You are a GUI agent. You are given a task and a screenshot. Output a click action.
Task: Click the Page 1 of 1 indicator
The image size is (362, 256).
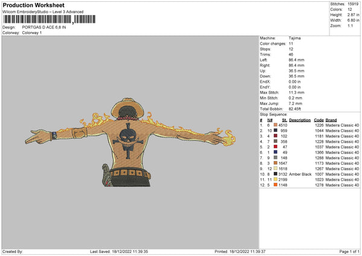point(349,252)
